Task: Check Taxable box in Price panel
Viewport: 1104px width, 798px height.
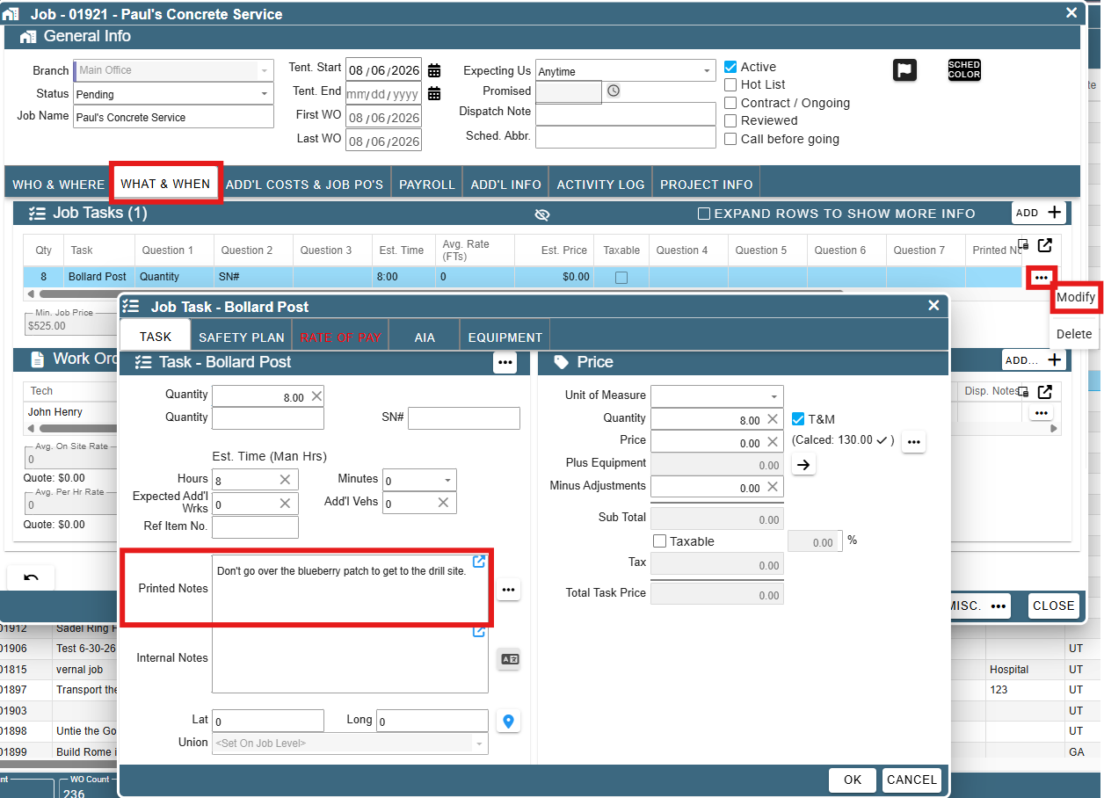Action: pyautogui.click(x=660, y=541)
